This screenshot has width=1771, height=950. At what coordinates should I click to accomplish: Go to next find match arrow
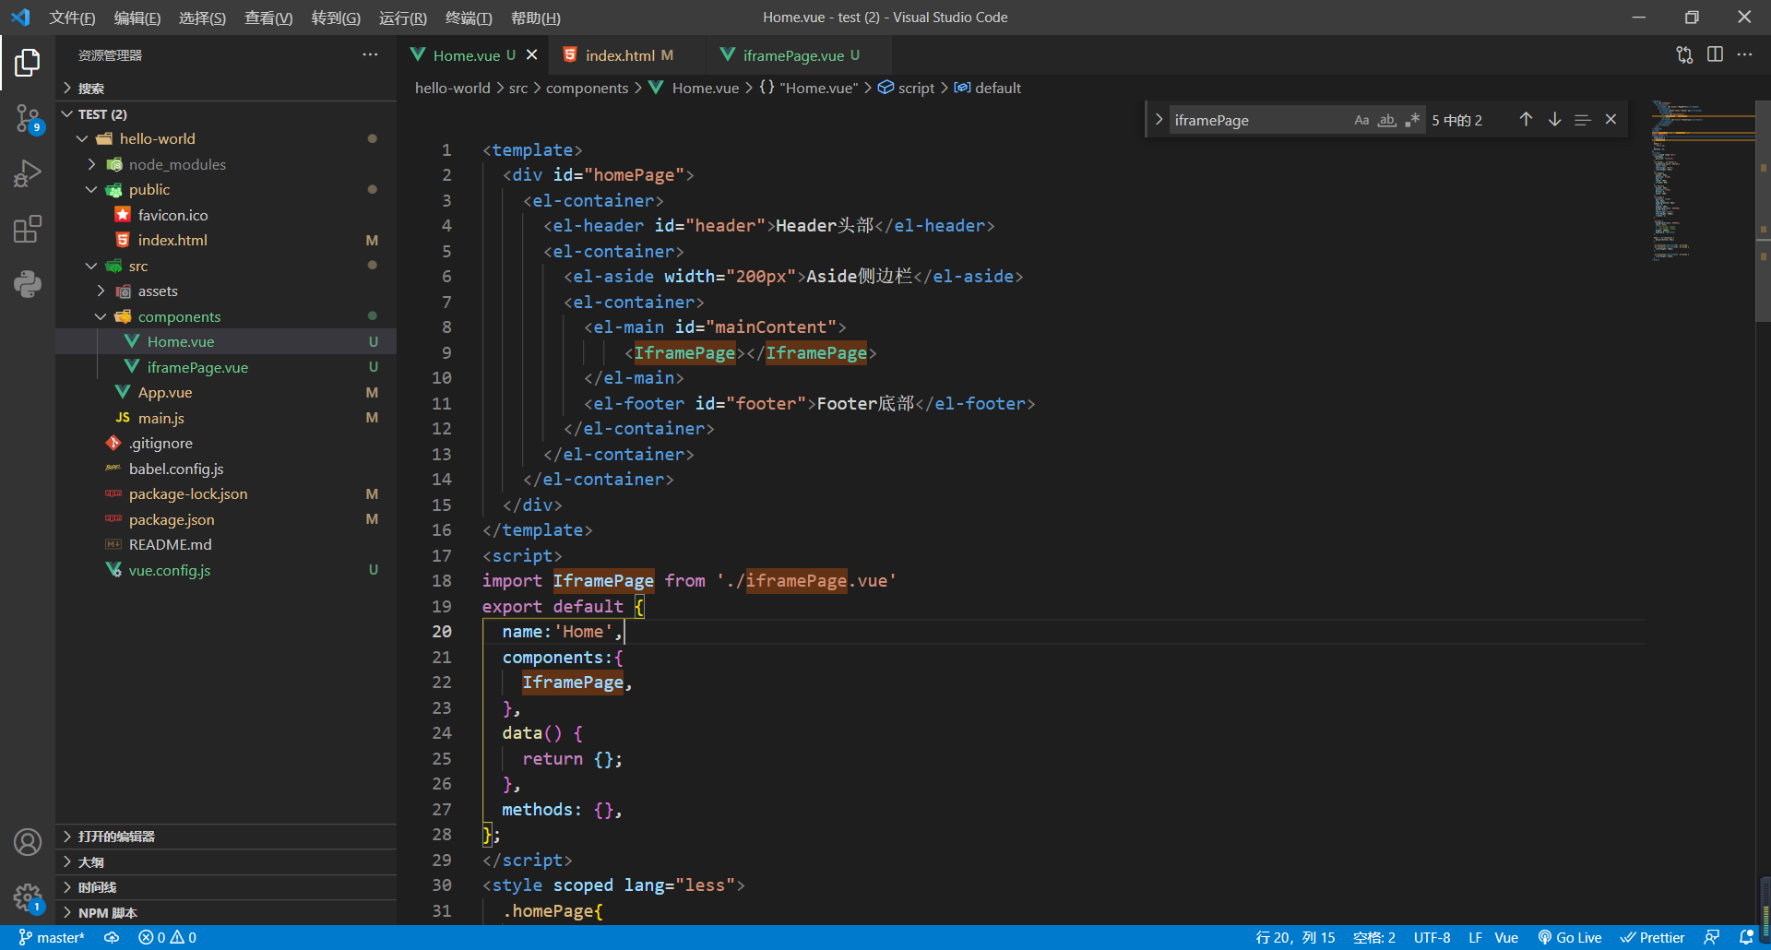pyautogui.click(x=1554, y=120)
